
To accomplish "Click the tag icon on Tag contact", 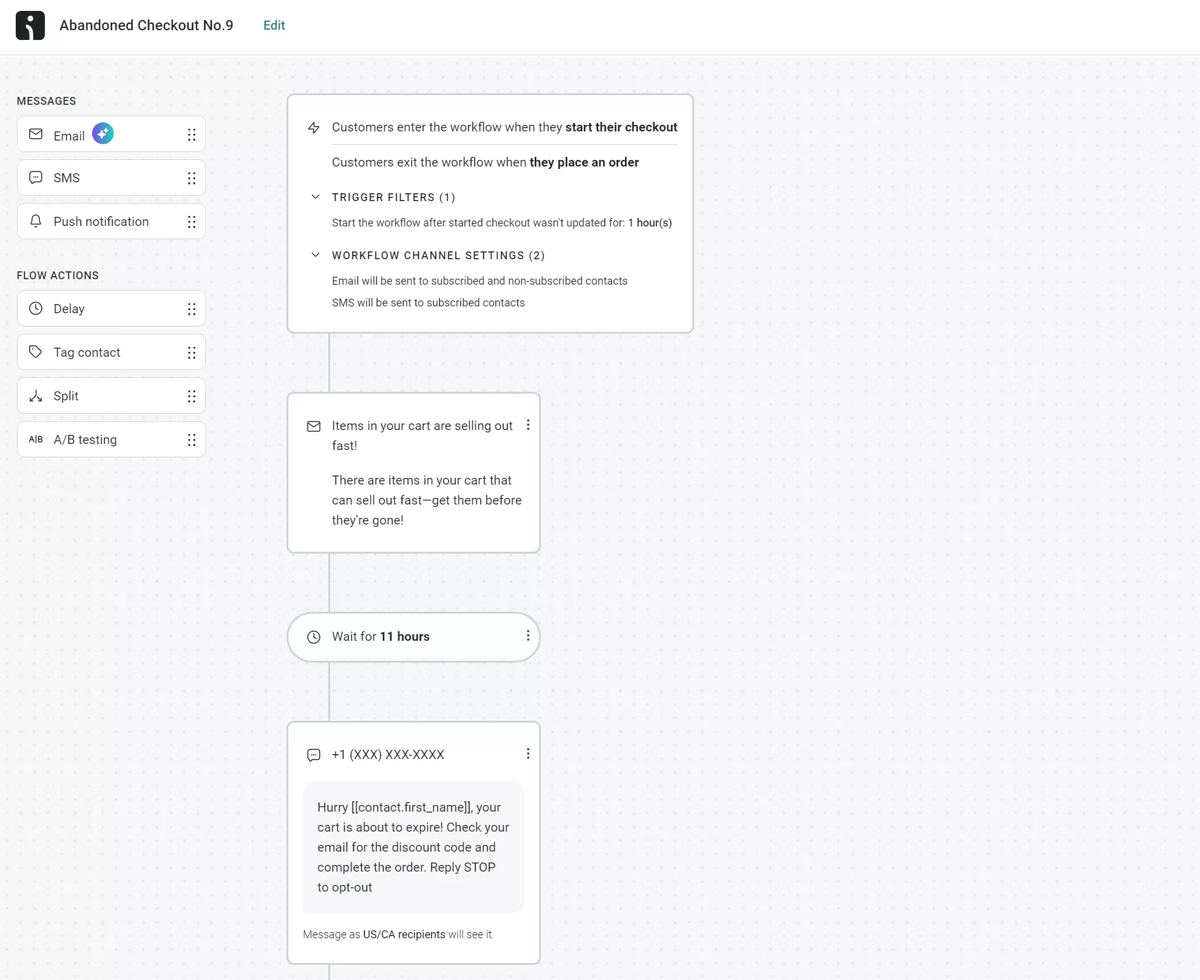I will [x=36, y=352].
